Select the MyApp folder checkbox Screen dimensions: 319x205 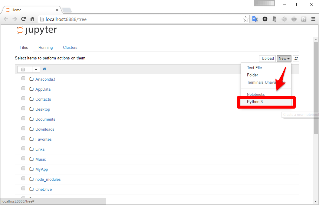pos(23,169)
